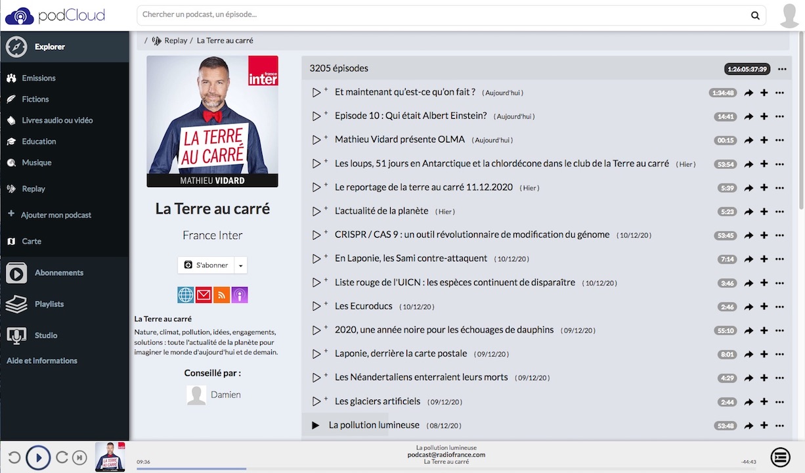The width and height of the screenshot is (805, 473).
Task: Click La Terre au carré cover artwork
Action: coord(212,122)
